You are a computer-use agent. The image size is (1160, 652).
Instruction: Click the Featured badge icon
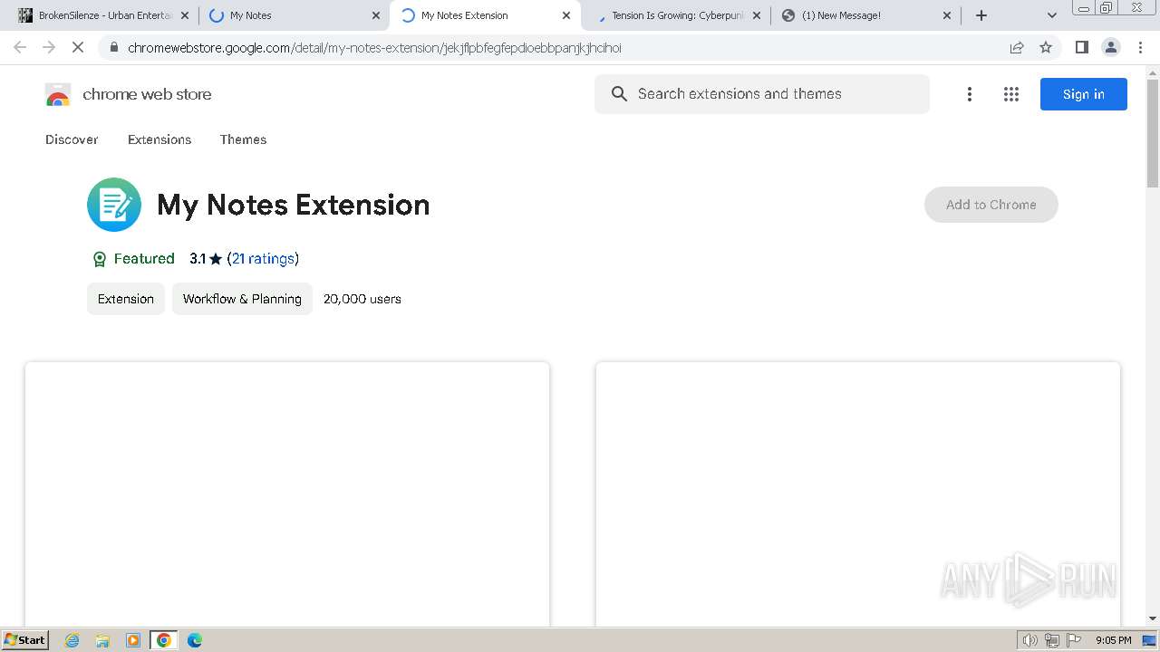click(x=100, y=259)
